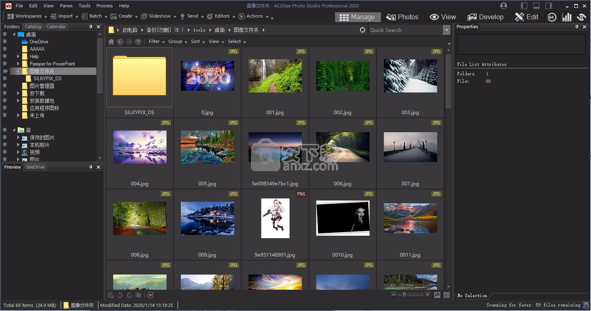Open the Panes menu
This screenshot has width=591, height=311.
tap(66, 6)
